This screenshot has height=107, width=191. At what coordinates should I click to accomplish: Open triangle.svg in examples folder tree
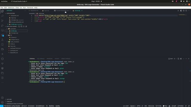point(15,33)
